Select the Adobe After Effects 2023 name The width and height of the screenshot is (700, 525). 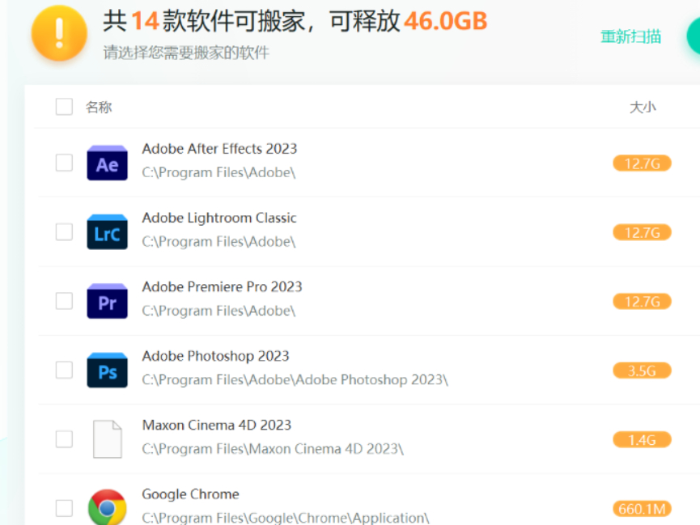point(219,149)
